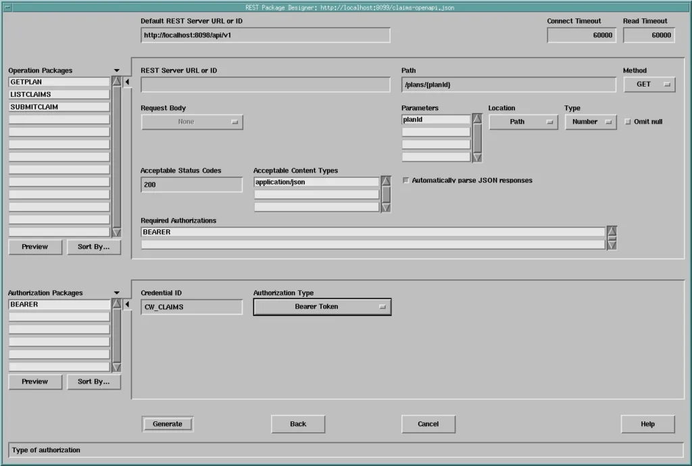Open the Type Number dropdown
Image resolution: width=692 pixels, height=466 pixels.
coord(591,122)
